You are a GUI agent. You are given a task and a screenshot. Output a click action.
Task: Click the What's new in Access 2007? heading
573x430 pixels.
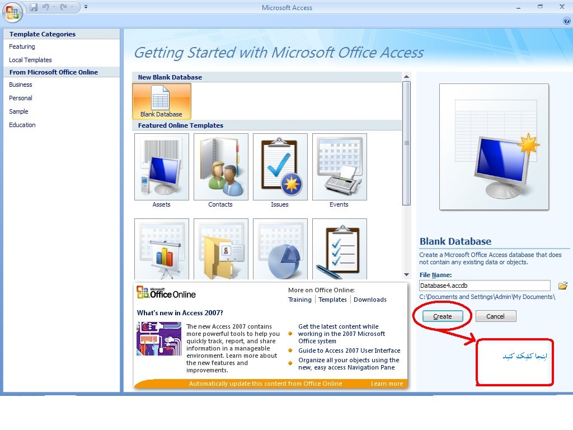(x=180, y=312)
